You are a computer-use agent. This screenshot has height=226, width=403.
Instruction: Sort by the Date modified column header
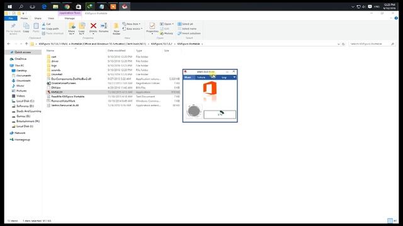116,51
